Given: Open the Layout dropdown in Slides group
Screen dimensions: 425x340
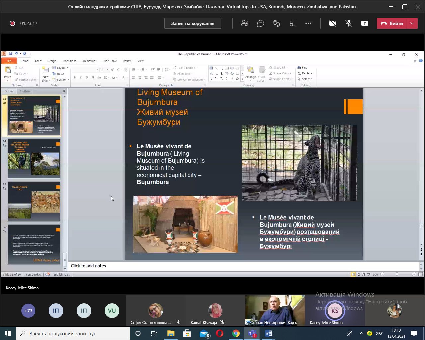Looking at the screenshot, I should pyautogui.click(x=61, y=68).
